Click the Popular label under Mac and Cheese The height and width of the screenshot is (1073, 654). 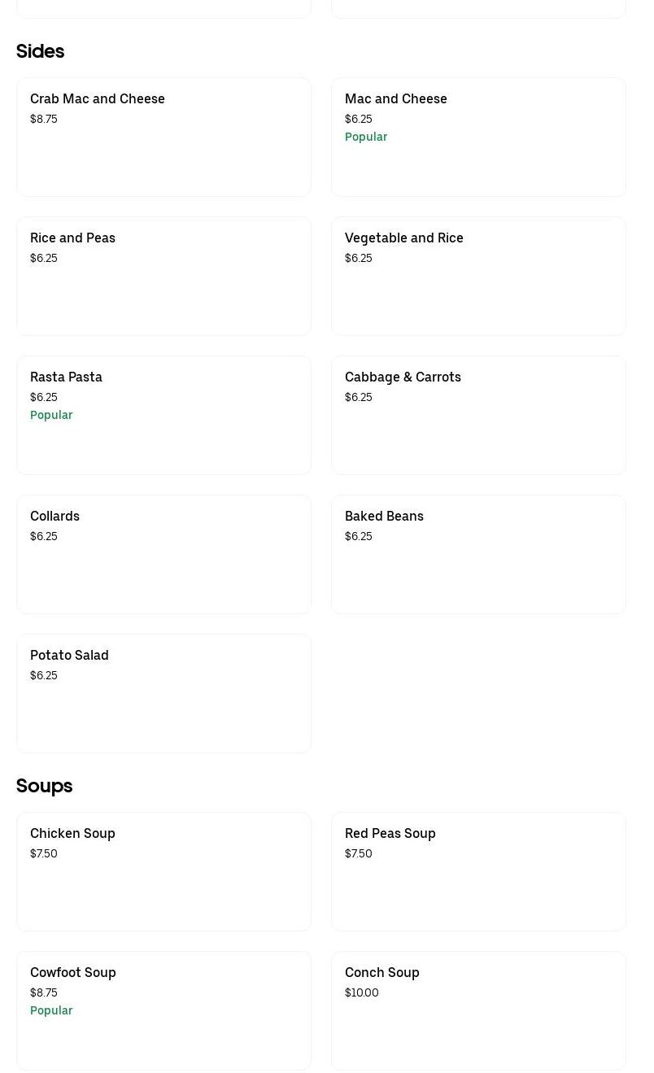pos(366,137)
